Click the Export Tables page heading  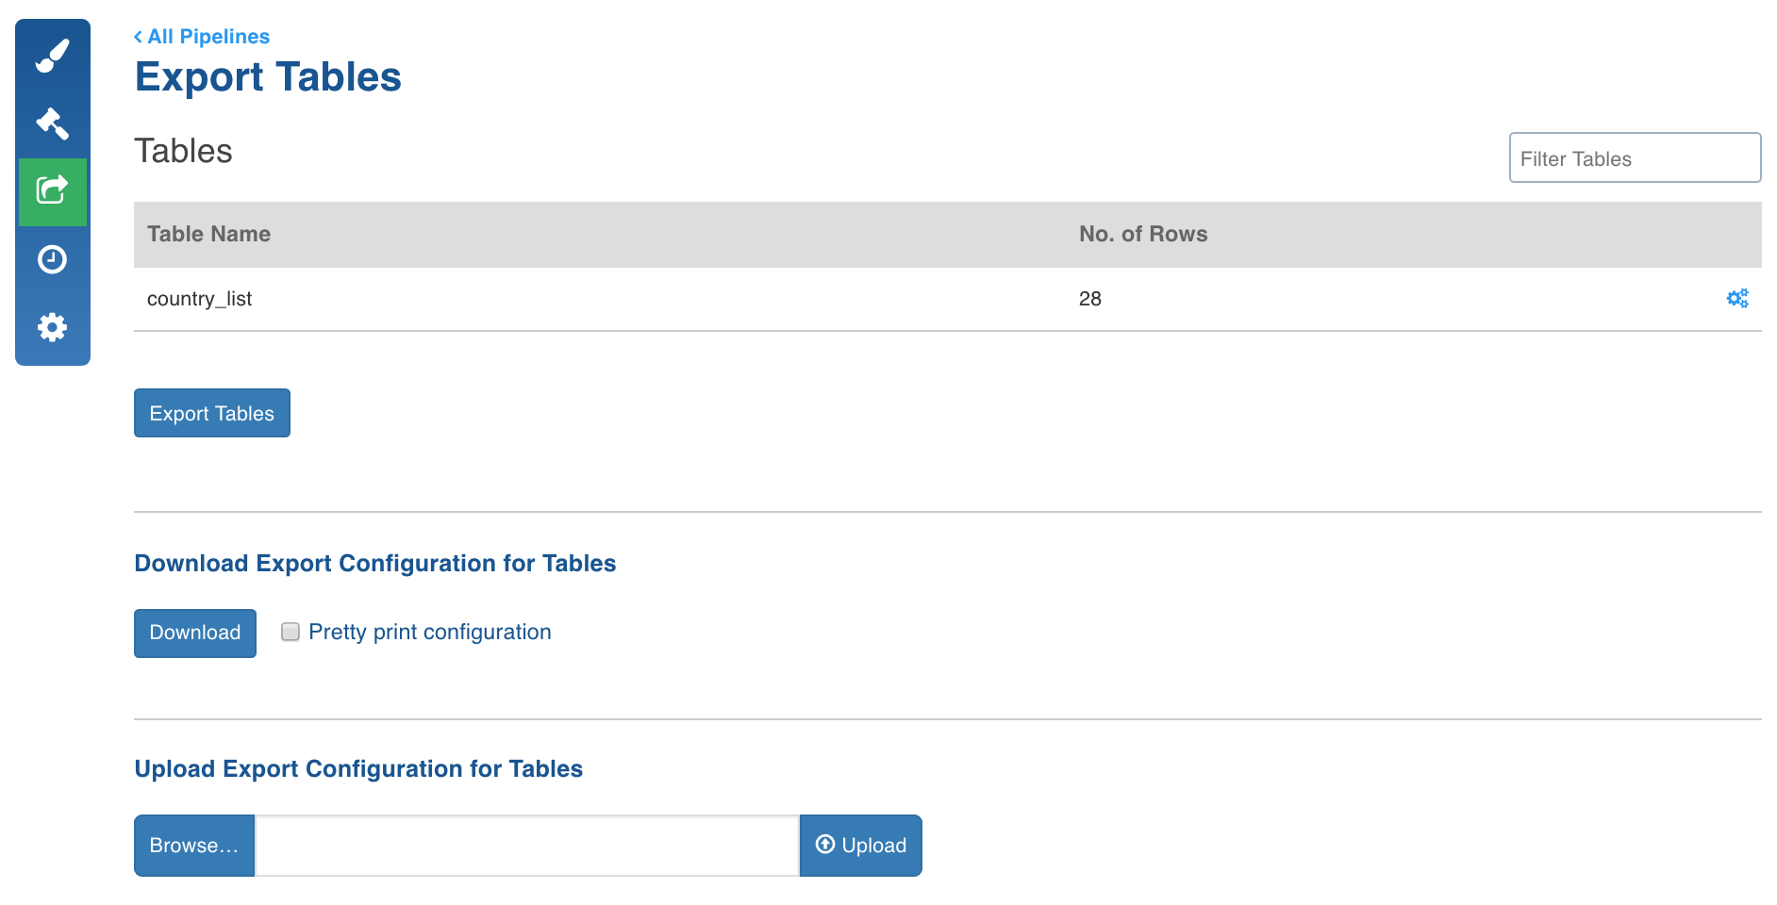coord(268,77)
